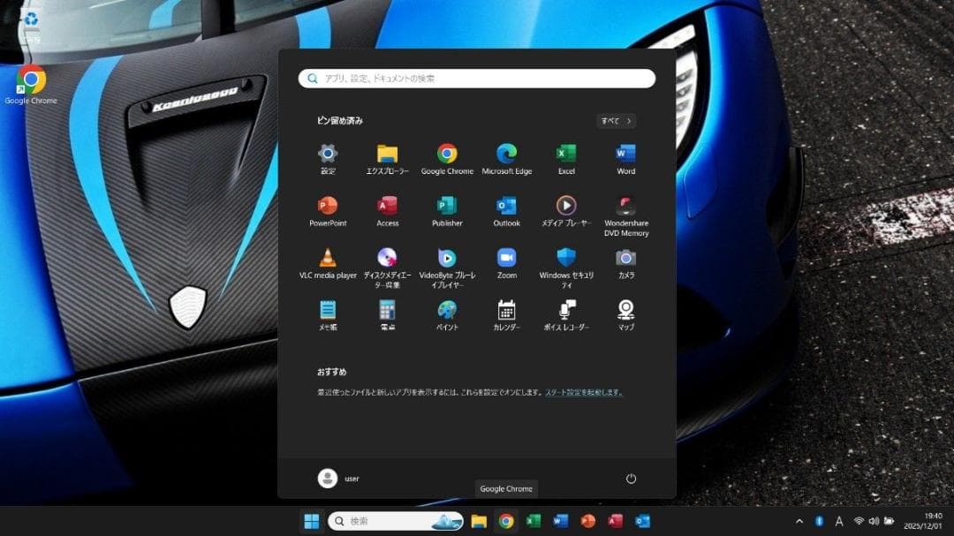This screenshot has width=954, height=536.
Task: Launch the カメラ app
Action: tap(625, 259)
